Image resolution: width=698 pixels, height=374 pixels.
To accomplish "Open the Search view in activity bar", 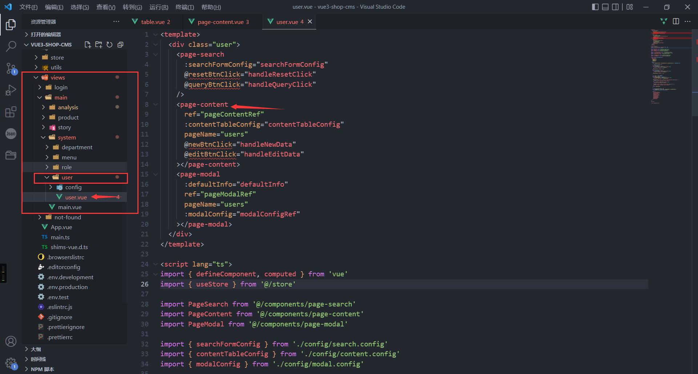I will tap(11, 46).
